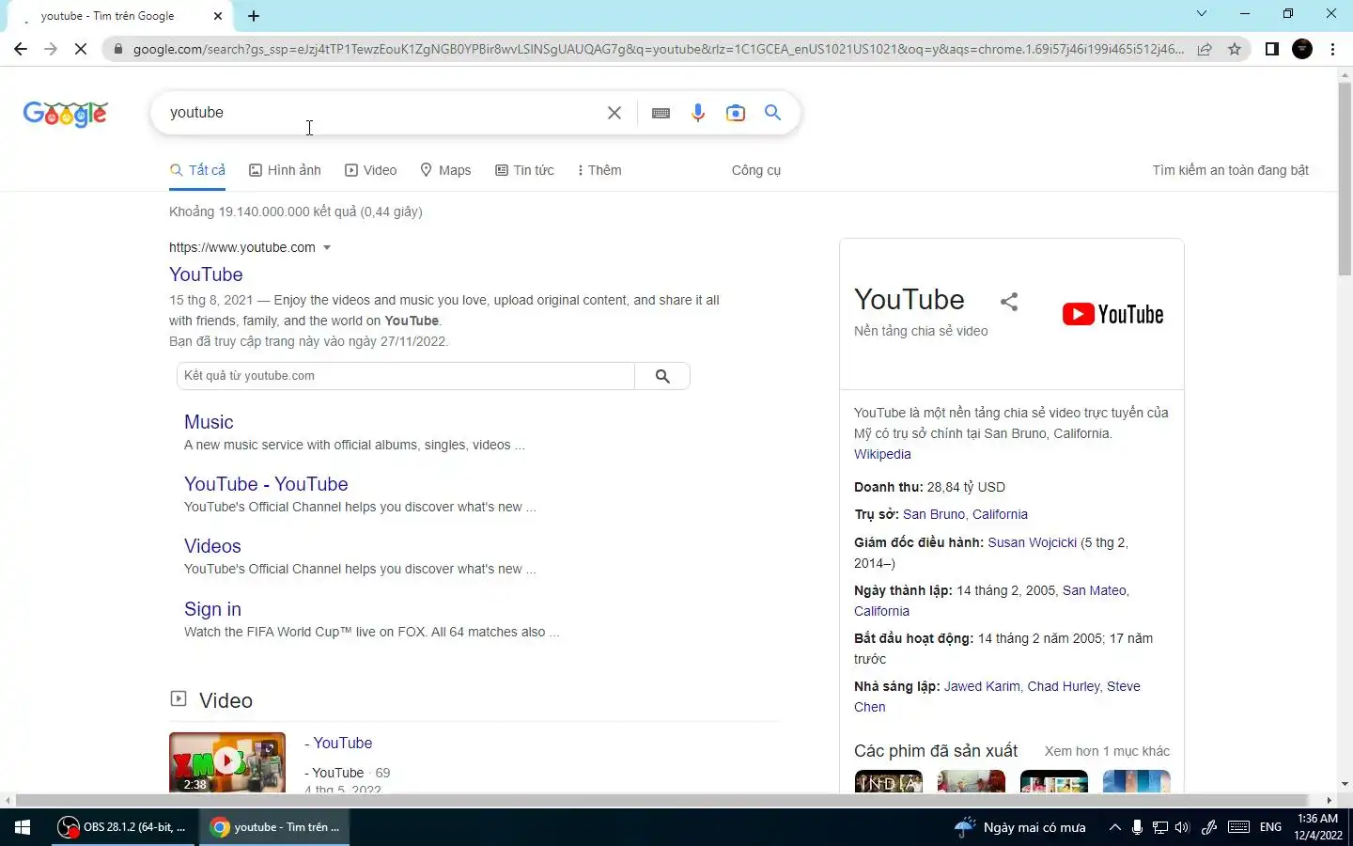Click 'Xem hơn 1 mục khác'
The image size is (1353, 846).
click(1107, 751)
